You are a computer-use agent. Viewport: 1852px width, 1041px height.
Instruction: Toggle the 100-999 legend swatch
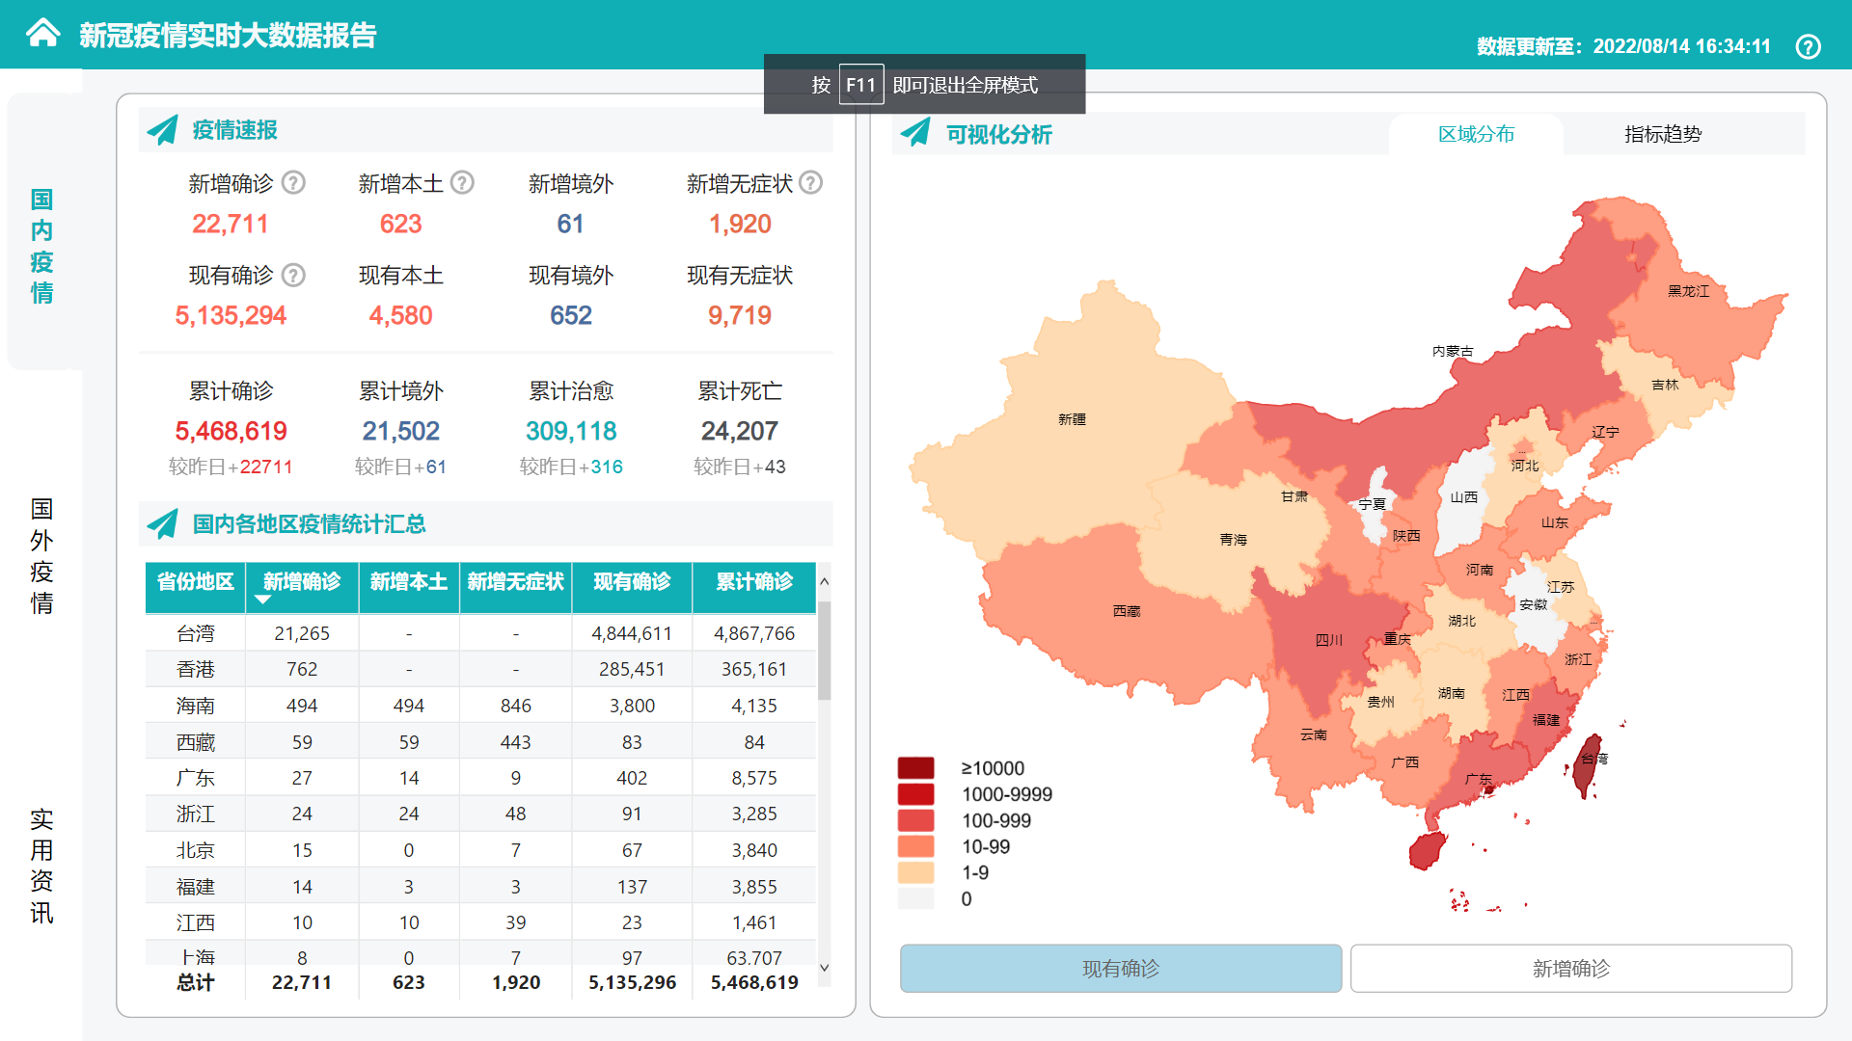click(915, 820)
